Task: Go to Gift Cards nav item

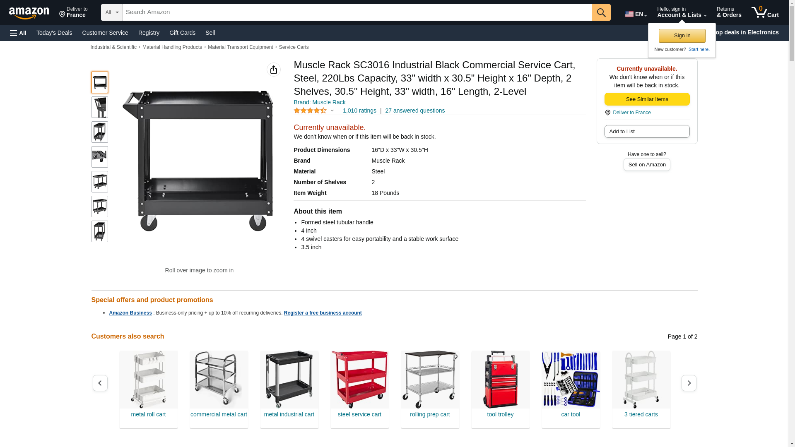Action: coord(182,33)
